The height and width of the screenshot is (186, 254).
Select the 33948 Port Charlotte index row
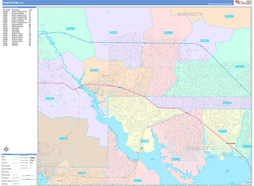tap(17, 12)
